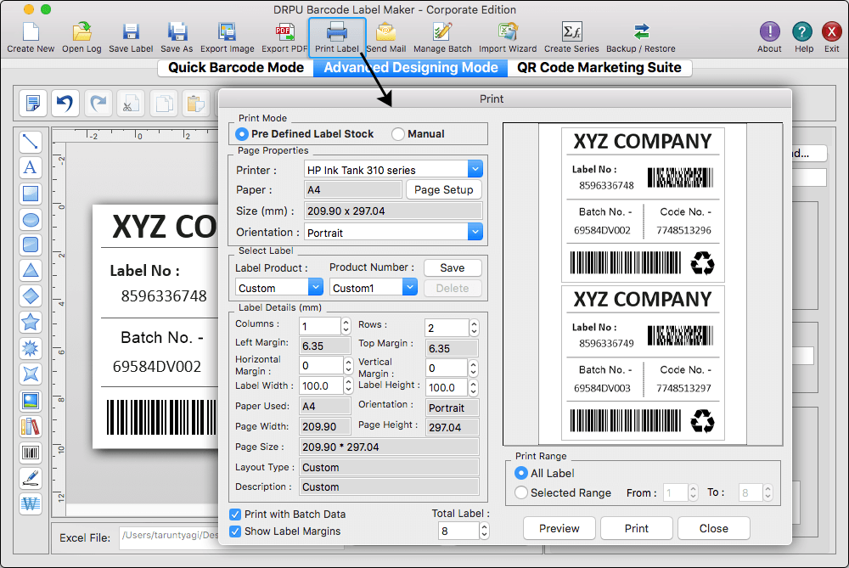Adjust the Label Width stepper
Viewport: 849px width, 568px height.
[348, 385]
